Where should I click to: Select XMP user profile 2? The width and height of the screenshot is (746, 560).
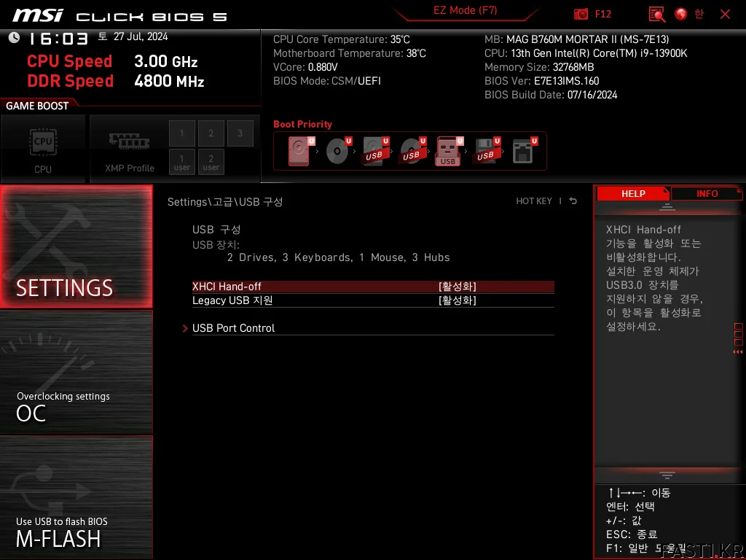point(211,162)
